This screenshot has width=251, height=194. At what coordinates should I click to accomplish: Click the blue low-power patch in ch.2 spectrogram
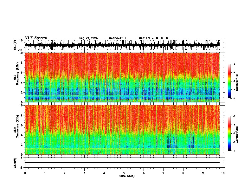[x=172, y=144]
